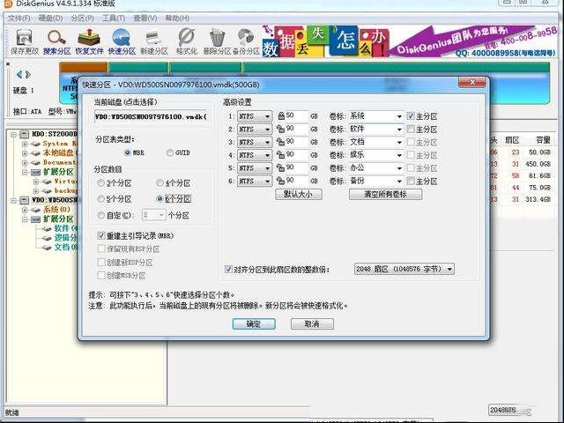564x423 pixels.
Task: Open the 2048 扇区 alignment dropdown
Action: (404, 269)
